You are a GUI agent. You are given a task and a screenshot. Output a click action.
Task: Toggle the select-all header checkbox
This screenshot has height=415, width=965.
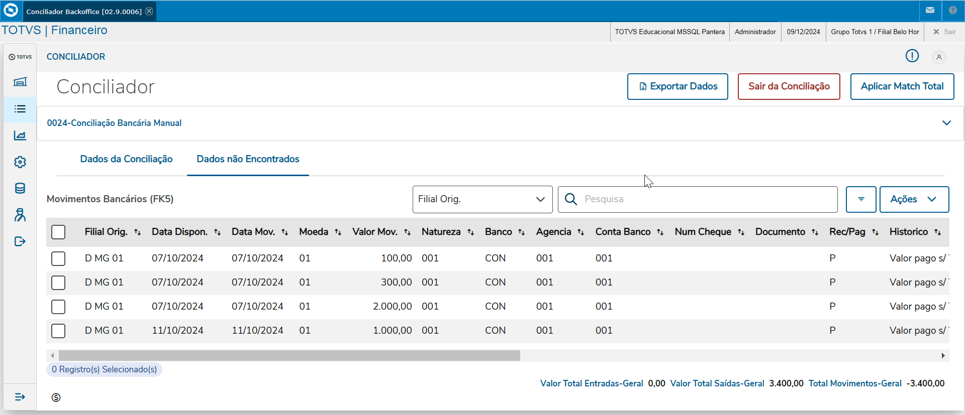(x=58, y=232)
